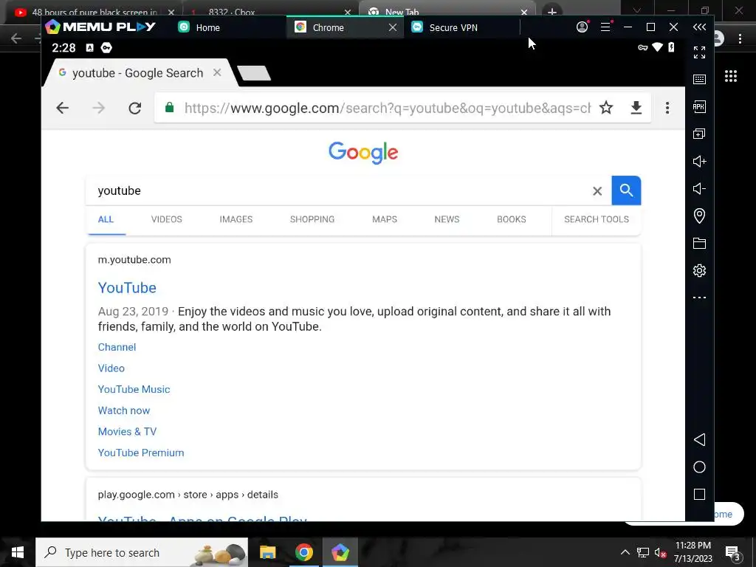Click the taskbar clock showing 11:28 PM

pos(693,546)
